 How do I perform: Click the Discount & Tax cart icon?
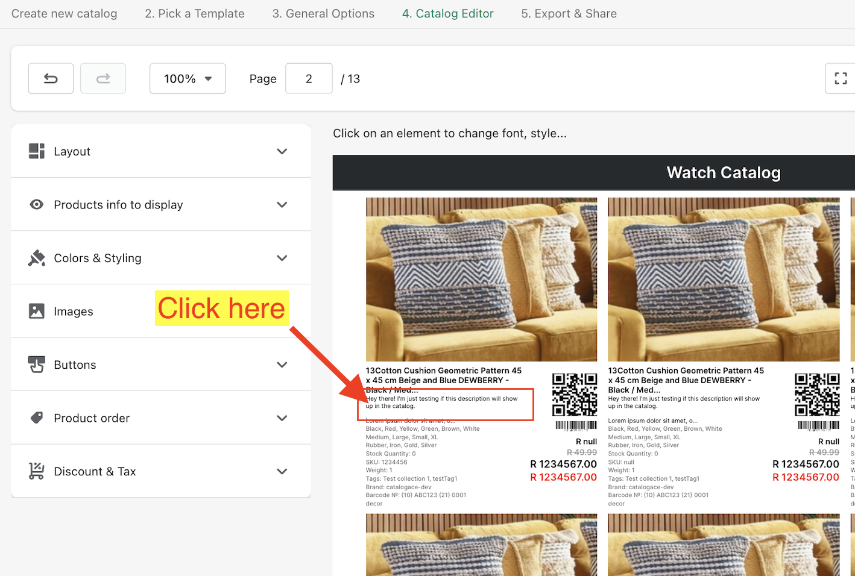(37, 471)
